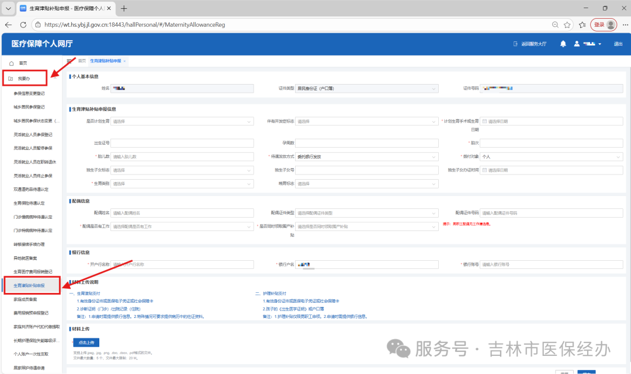
Task: Open the 证件类型 dropdown
Action: [366, 88]
